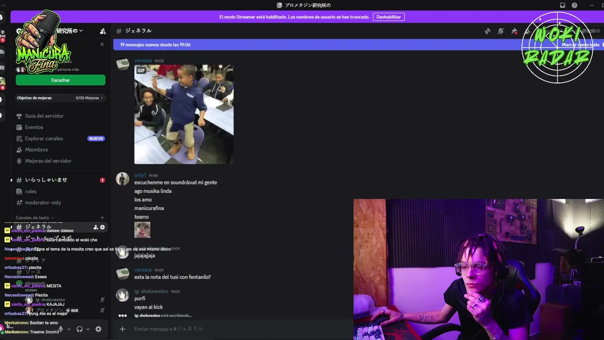Close the event banner in sidebar
The height and width of the screenshot is (340, 604).
point(102,44)
